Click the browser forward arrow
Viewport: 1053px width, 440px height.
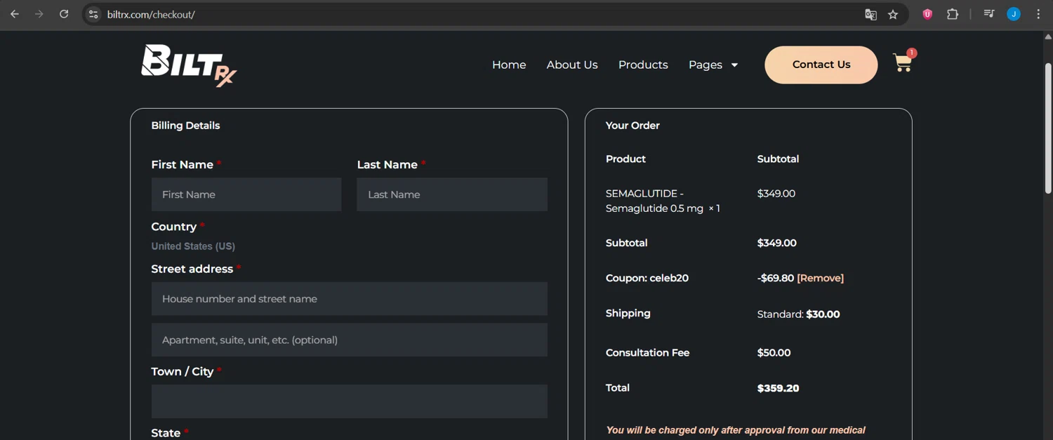(x=39, y=14)
